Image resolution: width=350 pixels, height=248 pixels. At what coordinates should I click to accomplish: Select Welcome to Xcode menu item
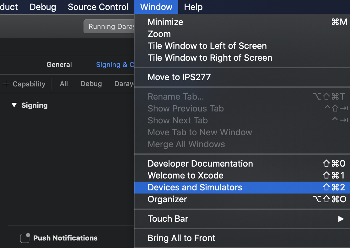pos(186,175)
